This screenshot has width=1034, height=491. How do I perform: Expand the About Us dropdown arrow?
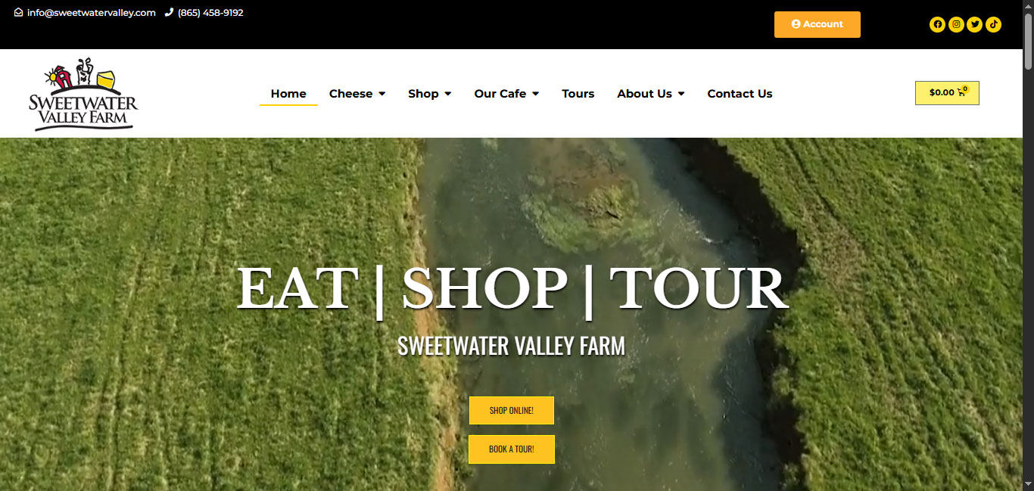[681, 94]
